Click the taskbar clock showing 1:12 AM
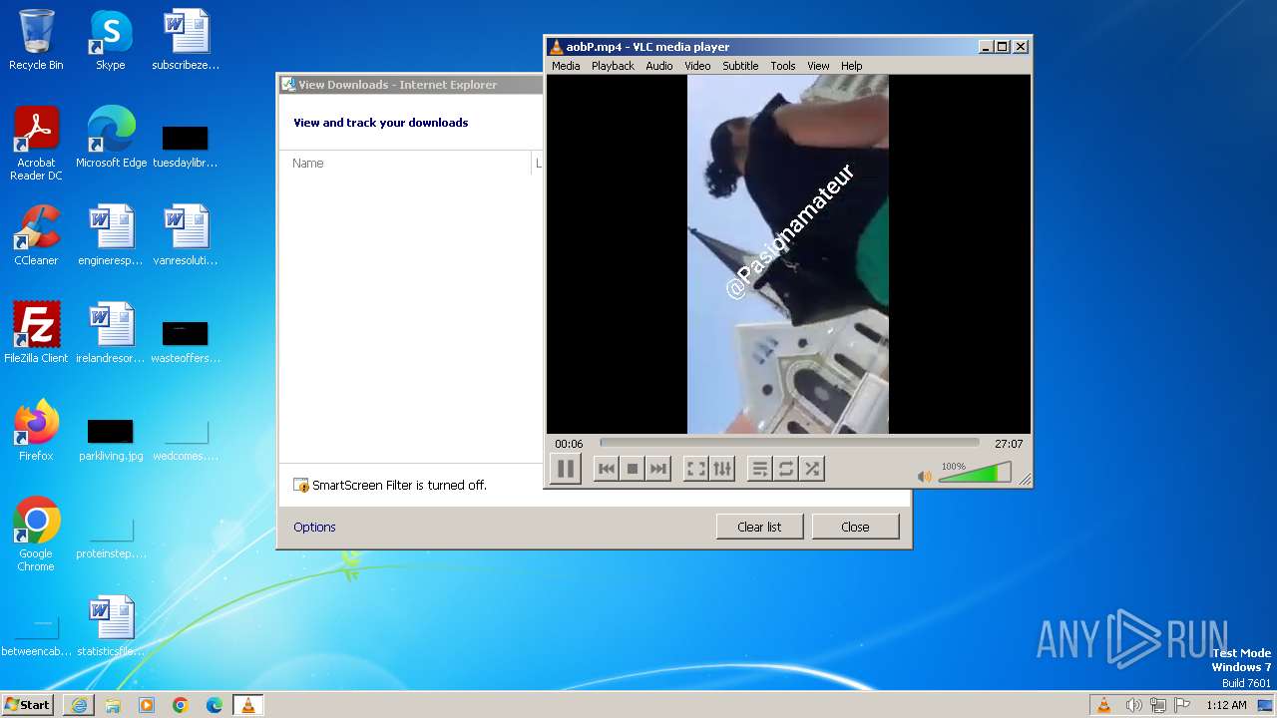 1226,705
